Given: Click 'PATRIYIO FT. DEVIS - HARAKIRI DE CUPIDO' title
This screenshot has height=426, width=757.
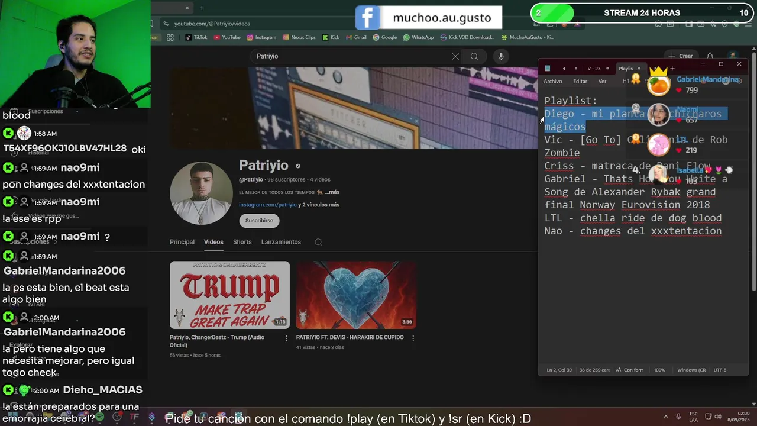Looking at the screenshot, I should pos(350,337).
